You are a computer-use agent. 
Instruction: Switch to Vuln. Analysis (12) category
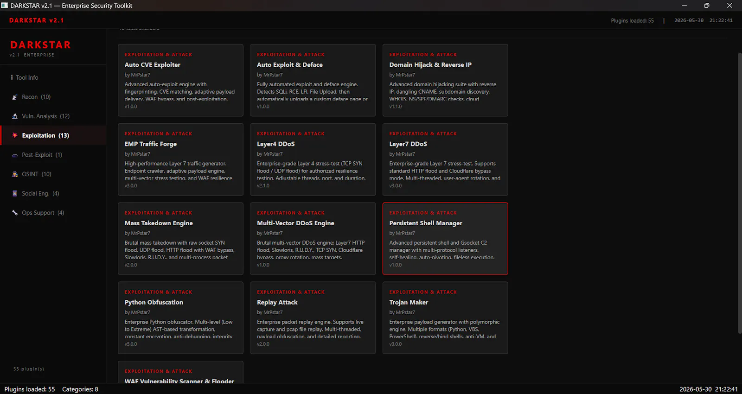pyautogui.click(x=53, y=116)
